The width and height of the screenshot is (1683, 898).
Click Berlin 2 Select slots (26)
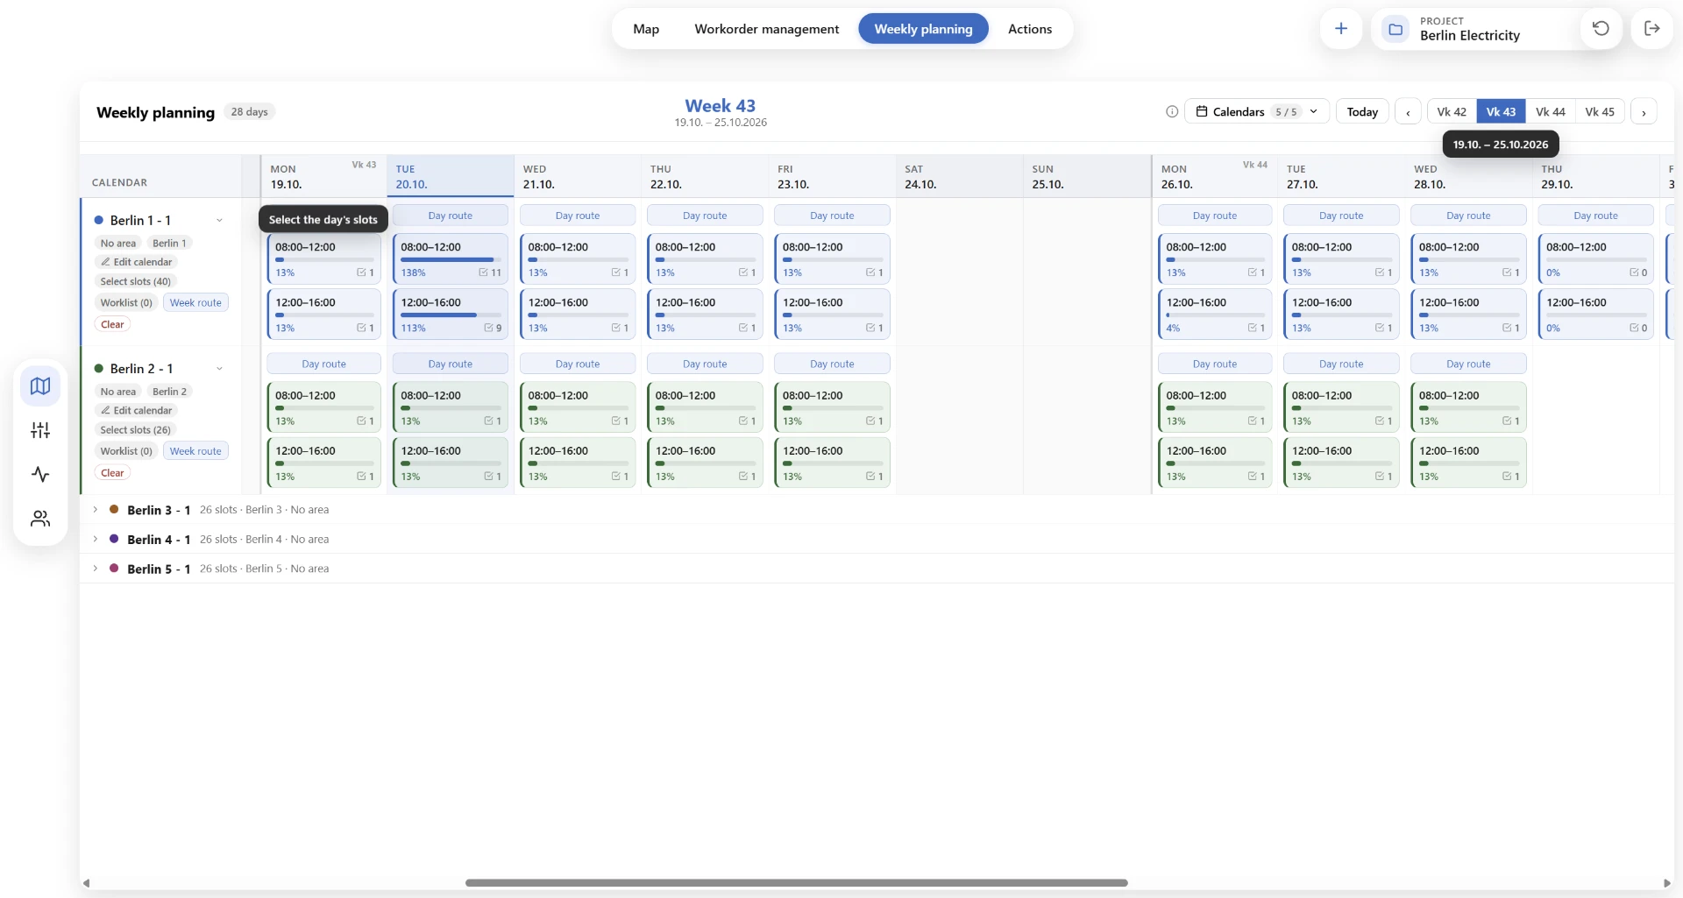136,430
